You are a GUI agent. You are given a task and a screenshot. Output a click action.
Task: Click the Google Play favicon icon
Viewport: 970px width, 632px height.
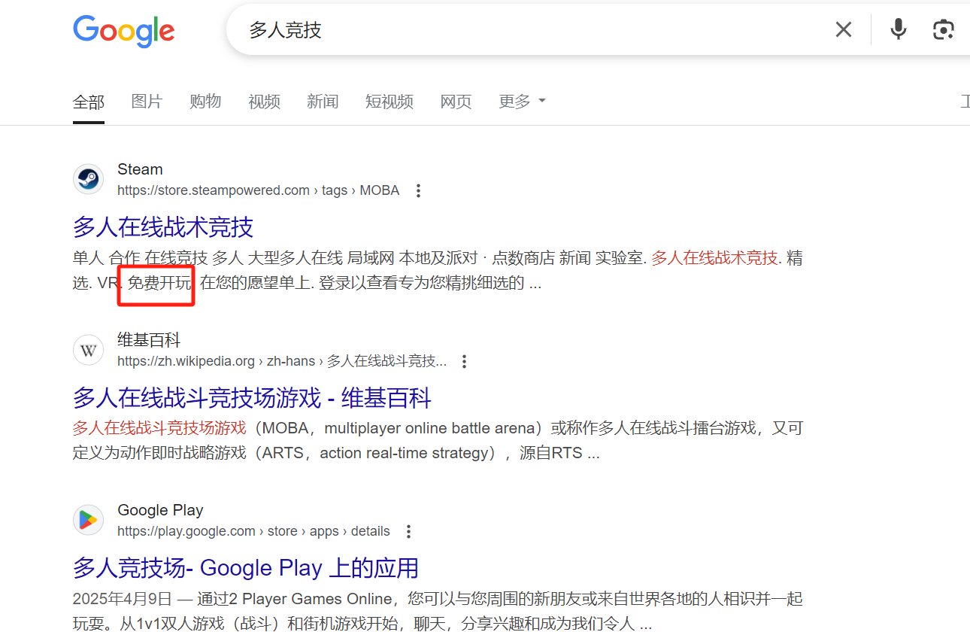pyautogui.click(x=88, y=520)
